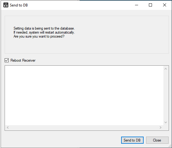Image resolution: width=172 pixels, height=148 pixels.
Task: Maximize the Send to DB window
Action: (x=150, y=5)
